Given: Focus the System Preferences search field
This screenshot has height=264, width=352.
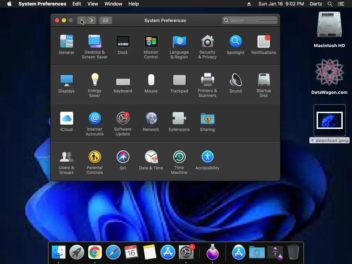Looking at the screenshot, I should pyautogui.click(x=250, y=20).
